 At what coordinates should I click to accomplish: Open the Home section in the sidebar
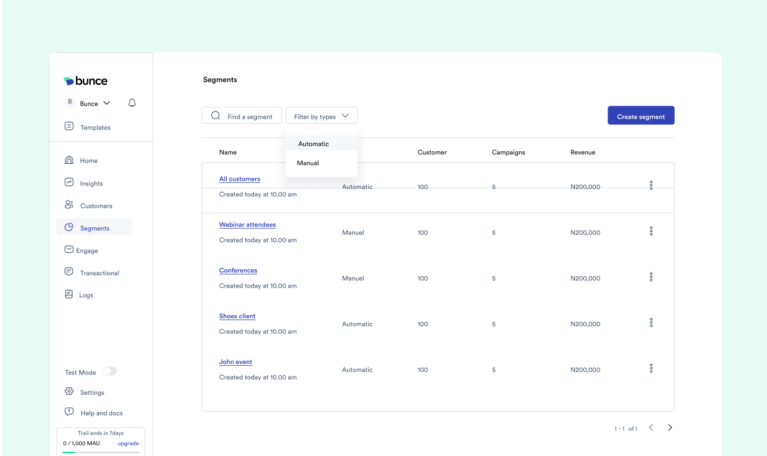click(69, 160)
